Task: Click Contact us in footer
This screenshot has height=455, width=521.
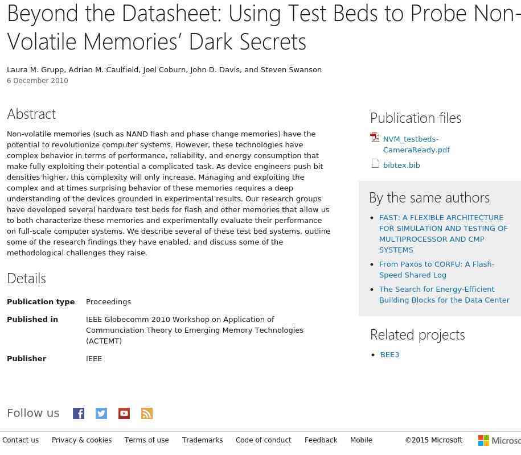Action: pos(20,440)
